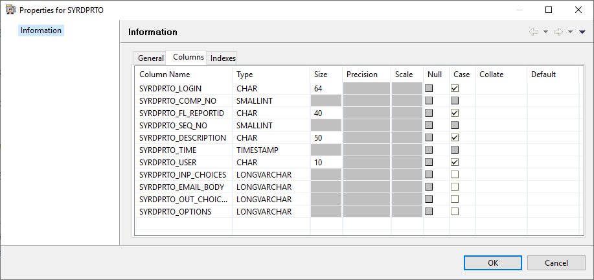Image resolution: width=594 pixels, height=280 pixels.
Task: Toggle Case checkbox for SYRDPRTO_LOGIN
Action: tap(455, 89)
